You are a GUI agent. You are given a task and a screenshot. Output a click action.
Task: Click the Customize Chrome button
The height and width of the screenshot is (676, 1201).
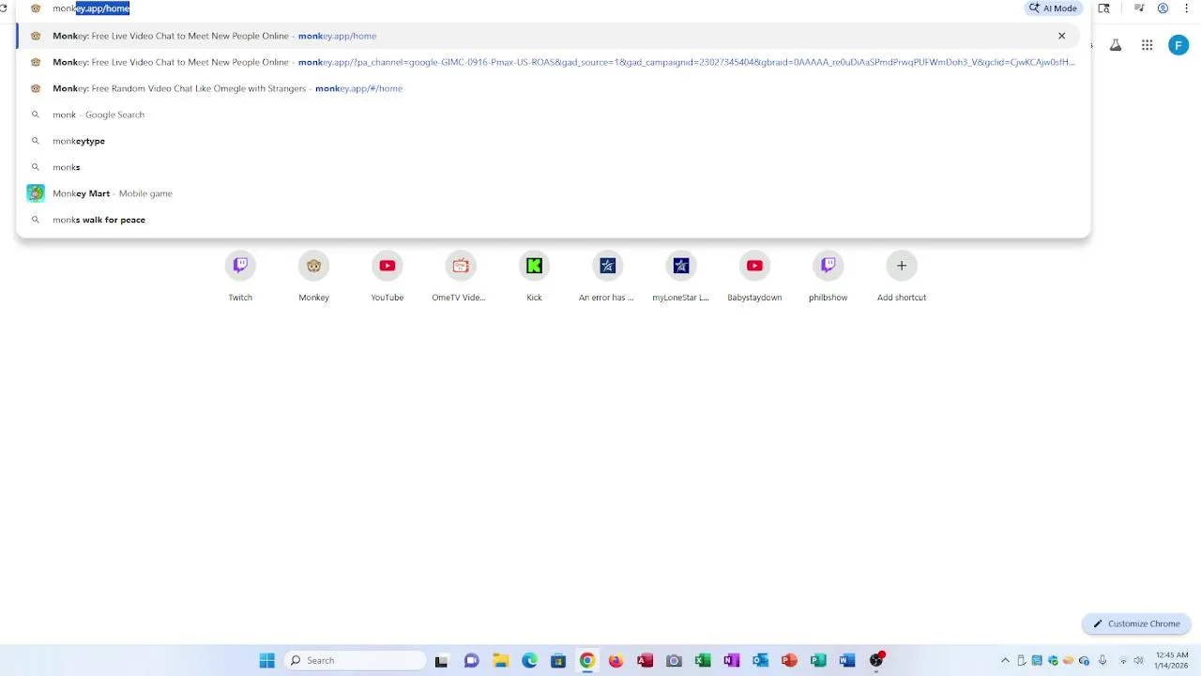pyautogui.click(x=1136, y=623)
